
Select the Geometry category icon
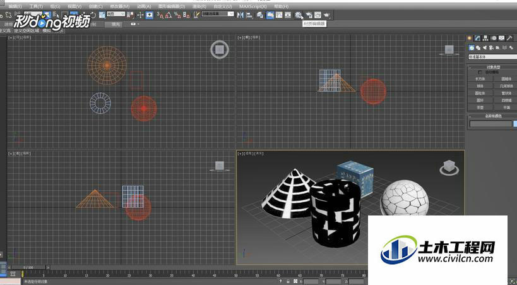472,48
